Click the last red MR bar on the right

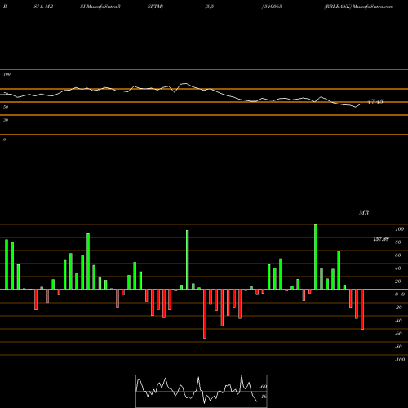(362, 309)
